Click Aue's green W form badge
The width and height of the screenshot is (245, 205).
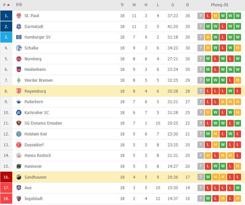tap(238, 188)
